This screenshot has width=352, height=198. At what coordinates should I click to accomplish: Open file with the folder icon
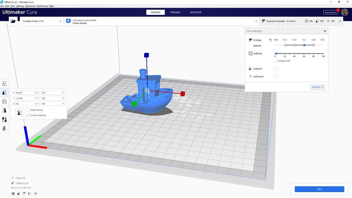coord(13,21)
